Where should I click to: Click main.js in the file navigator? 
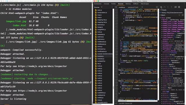pos(99,10)
